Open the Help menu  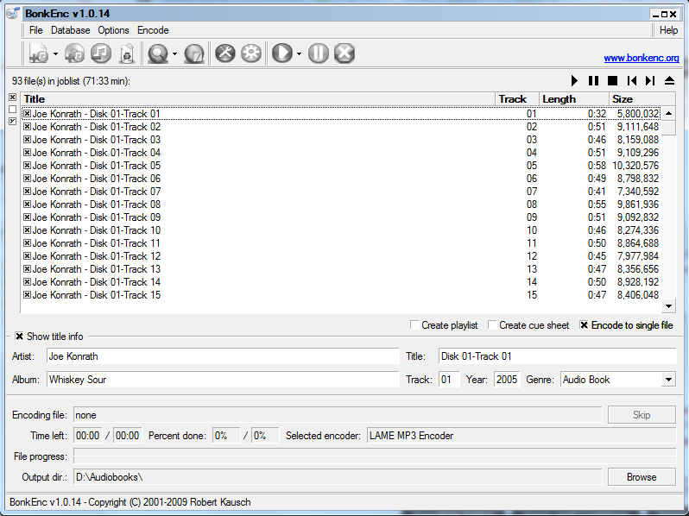coord(668,30)
